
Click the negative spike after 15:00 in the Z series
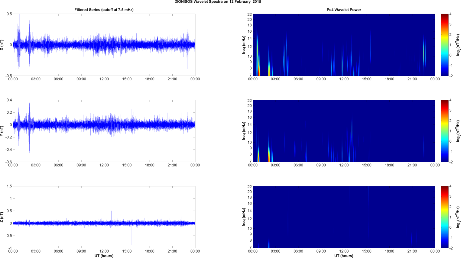[x=131, y=234]
